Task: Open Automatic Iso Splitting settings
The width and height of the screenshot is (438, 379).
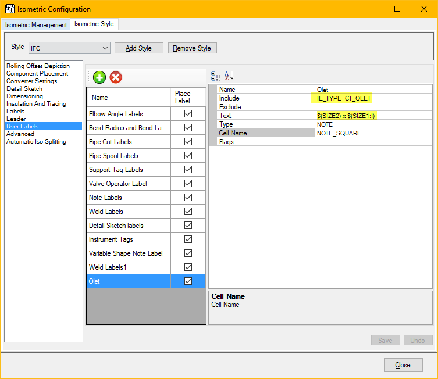Action: 36,142
